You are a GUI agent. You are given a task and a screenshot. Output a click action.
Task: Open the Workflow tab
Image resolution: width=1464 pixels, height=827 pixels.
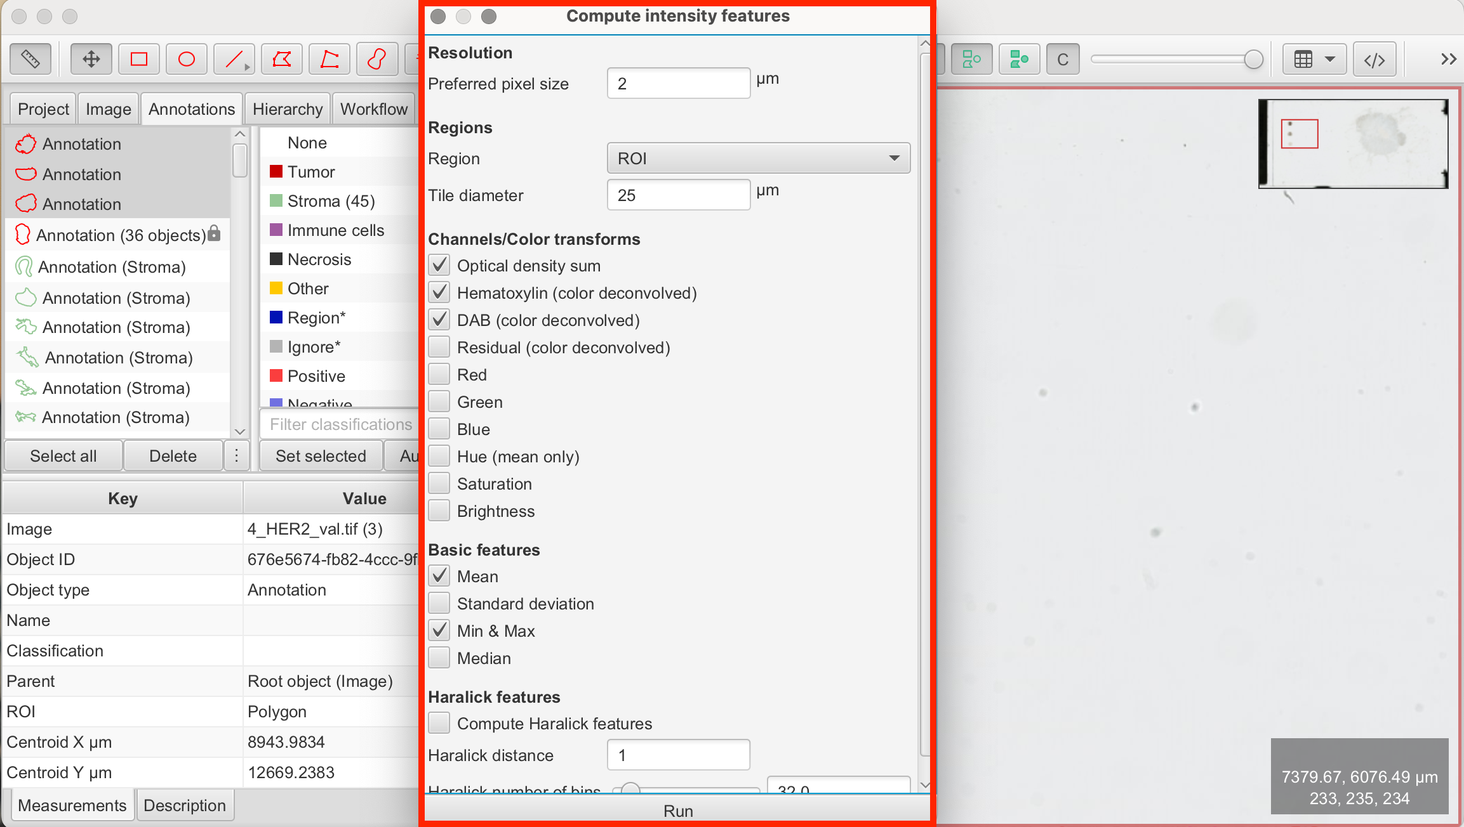(373, 109)
